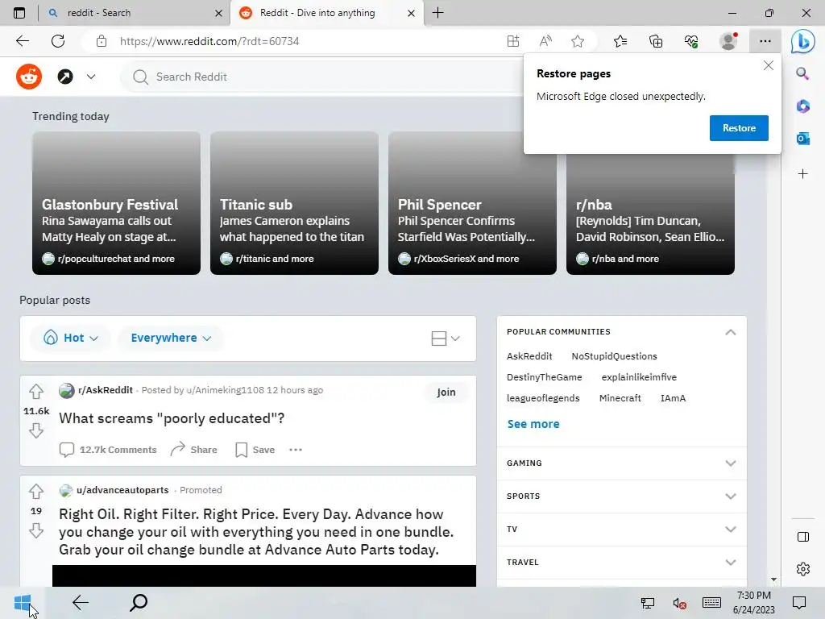Image resolution: width=825 pixels, height=619 pixels.
Task: Open Microsoft 365 sidebar icon
Action: pos(803,106)
